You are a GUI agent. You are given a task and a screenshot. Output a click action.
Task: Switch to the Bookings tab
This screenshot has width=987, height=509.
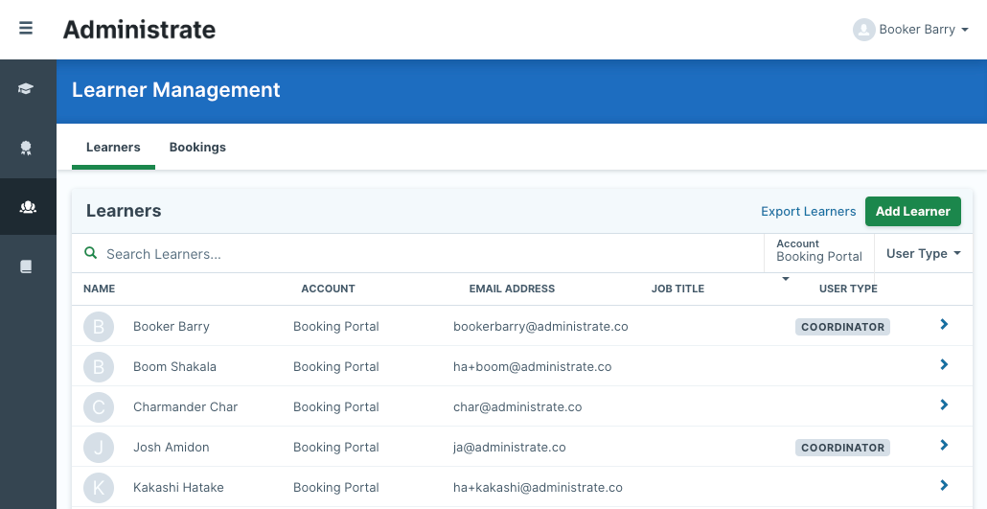pyautogui.click(x=197, y=147)
